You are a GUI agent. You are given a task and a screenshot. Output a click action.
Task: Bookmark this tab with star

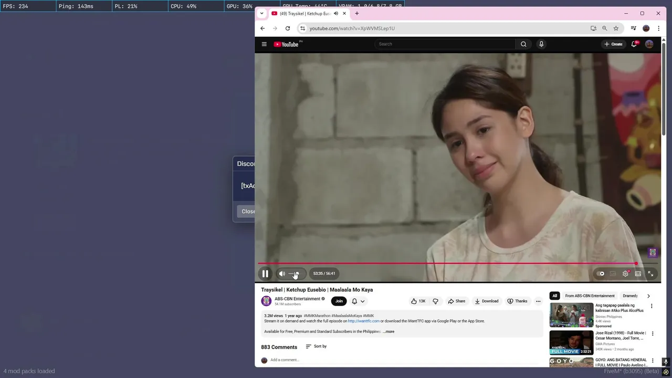[x=616, y=28]
